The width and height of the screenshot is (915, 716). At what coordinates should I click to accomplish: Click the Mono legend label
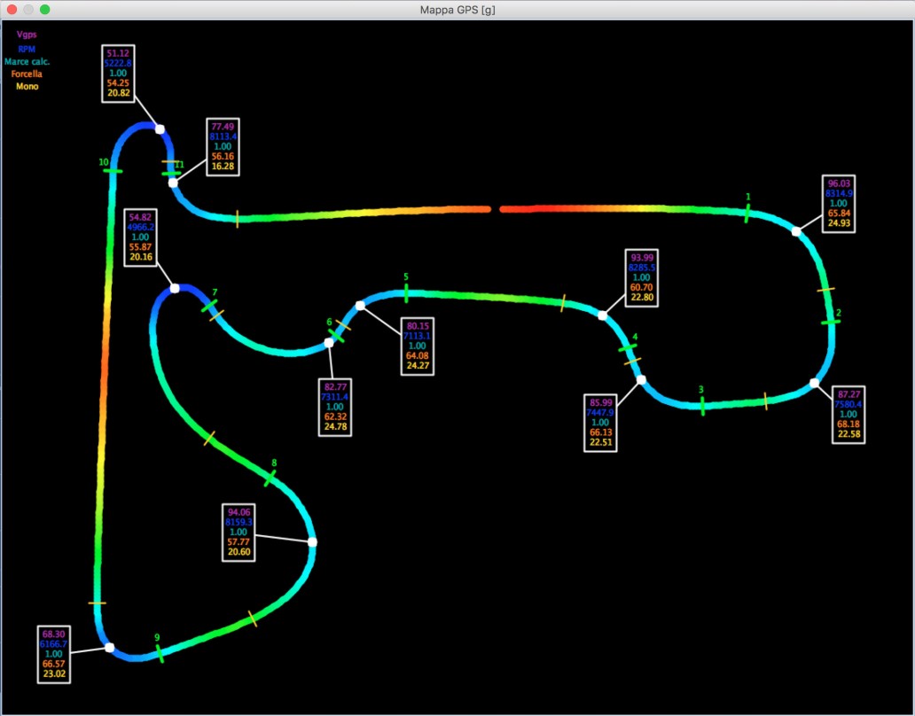click(x=27, y=86)
